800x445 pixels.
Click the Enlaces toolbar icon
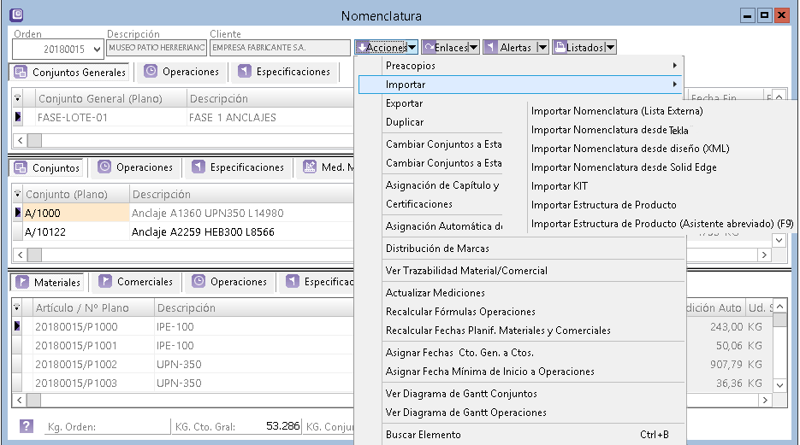pyautogui.click(x=430, y=48)
